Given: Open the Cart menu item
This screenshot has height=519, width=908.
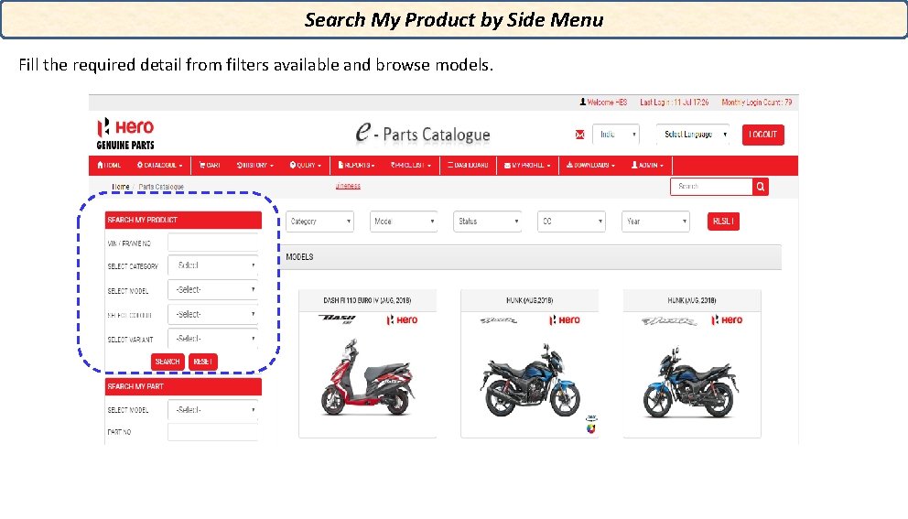Looking at the screenshot, I should pyautogui.click(x=210, y=165).
